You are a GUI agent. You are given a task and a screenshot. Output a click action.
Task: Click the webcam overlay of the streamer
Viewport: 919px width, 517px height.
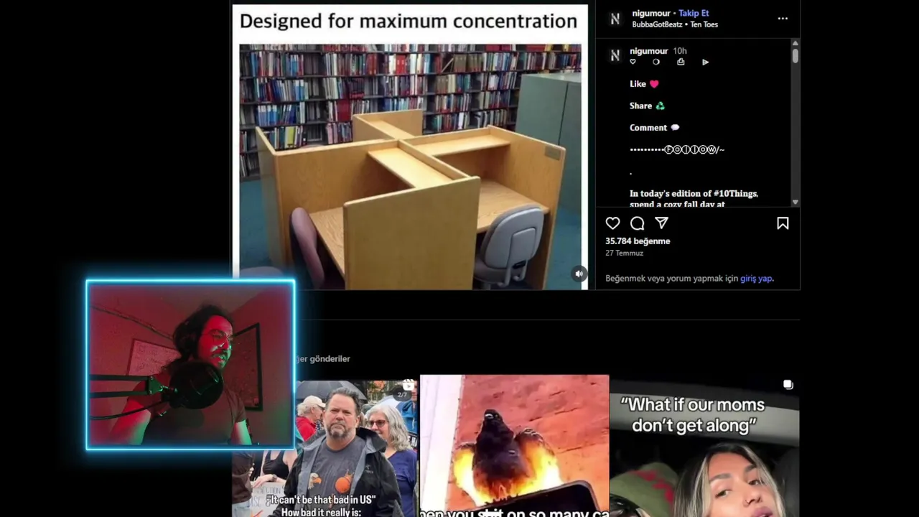(x=190, y=365)
